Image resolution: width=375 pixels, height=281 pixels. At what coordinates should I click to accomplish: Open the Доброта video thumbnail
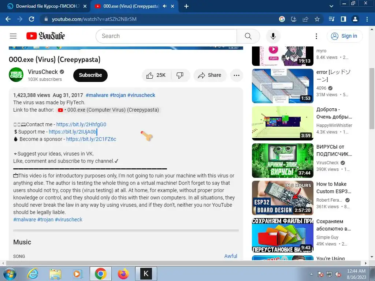click(283, 123)
